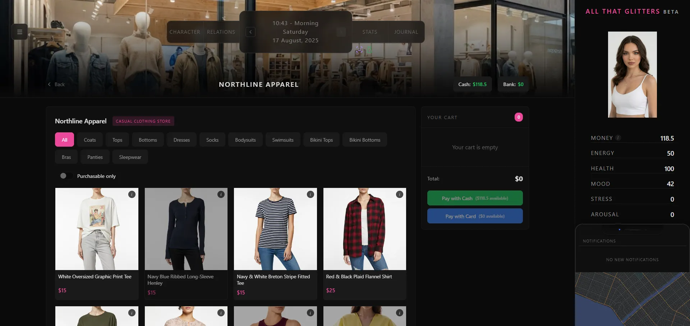Open the Relations tab

pos(221,32)
